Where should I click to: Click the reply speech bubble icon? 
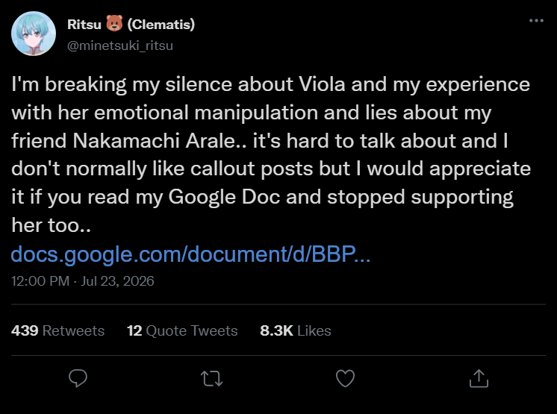pos(78,378)
